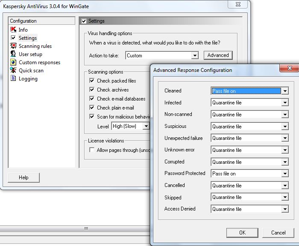The image size is (299, 246).
Task: Open the User setup icon
Action: 13,54
